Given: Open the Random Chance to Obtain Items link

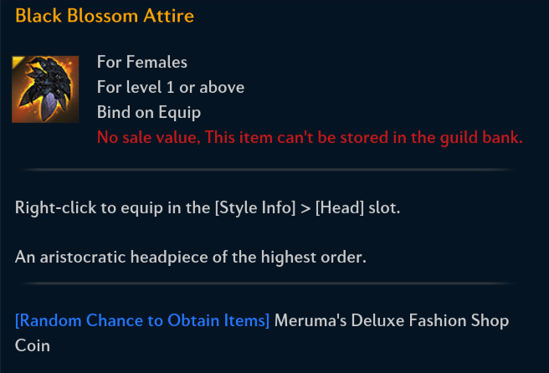Looking at the screenshot, I should click(x=142, y=320).
